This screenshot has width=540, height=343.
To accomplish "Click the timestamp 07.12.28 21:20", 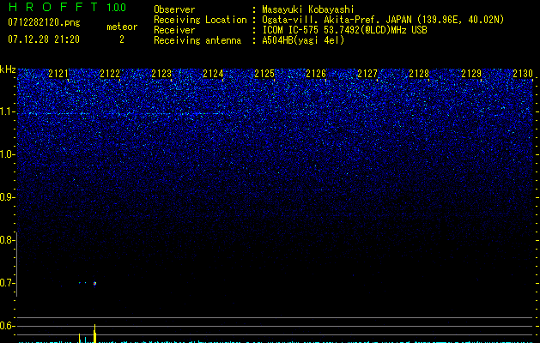I will coord(44,39).
